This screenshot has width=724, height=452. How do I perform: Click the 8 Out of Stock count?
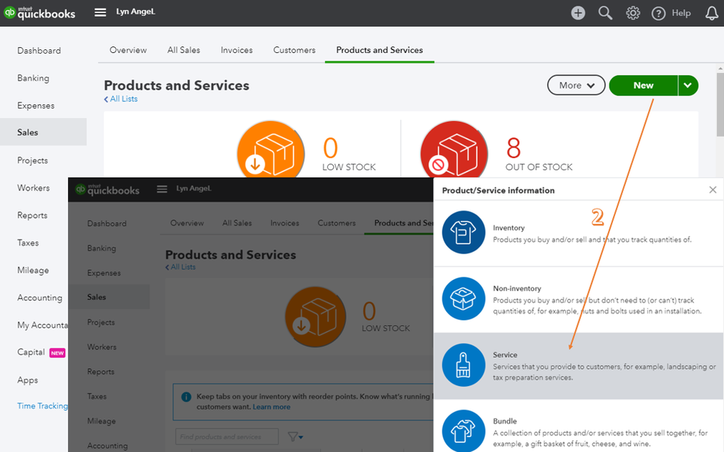514,148
